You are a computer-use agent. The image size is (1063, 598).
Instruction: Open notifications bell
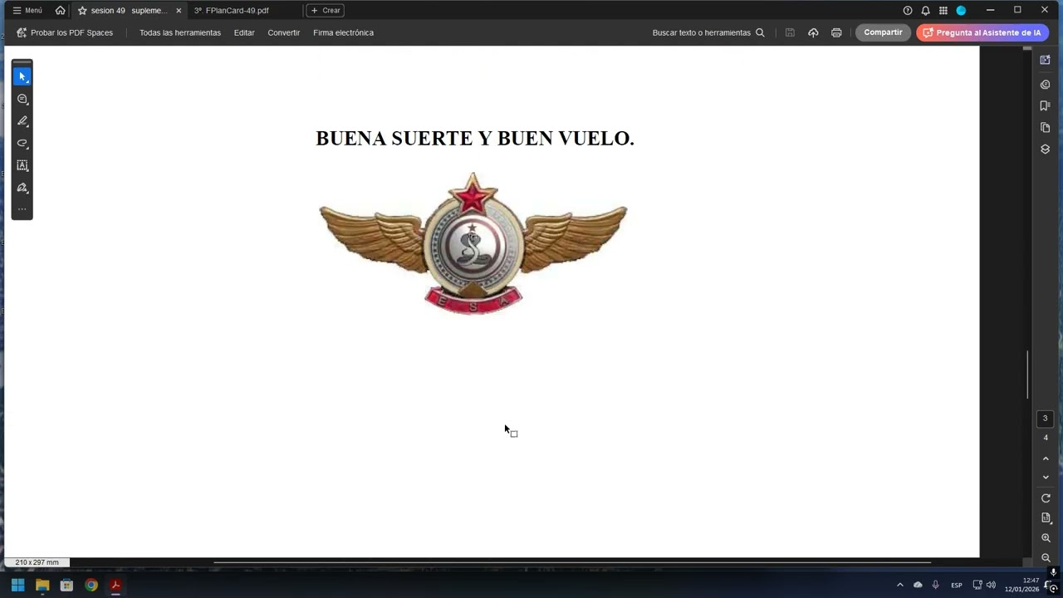[925, 10]
